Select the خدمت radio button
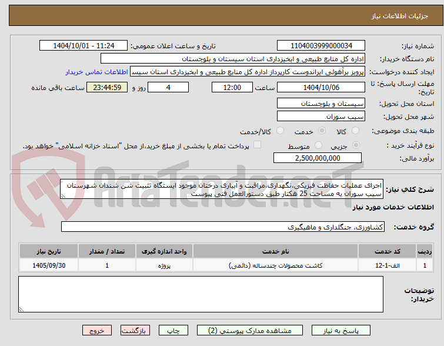The height and width of the screenshot is (346, 444). click(322, 131)
